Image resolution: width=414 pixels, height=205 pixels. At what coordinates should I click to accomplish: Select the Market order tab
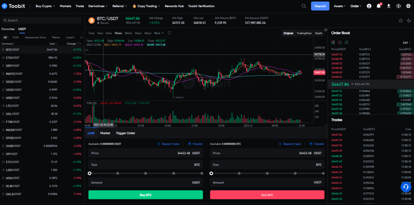tap(105, 133)
